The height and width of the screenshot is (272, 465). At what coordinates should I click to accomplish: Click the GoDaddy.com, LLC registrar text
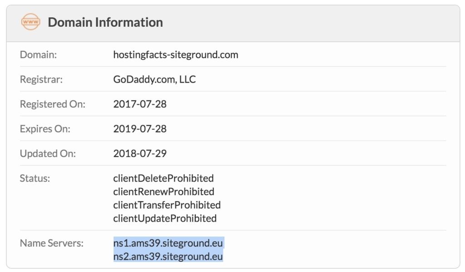[154, 79]
